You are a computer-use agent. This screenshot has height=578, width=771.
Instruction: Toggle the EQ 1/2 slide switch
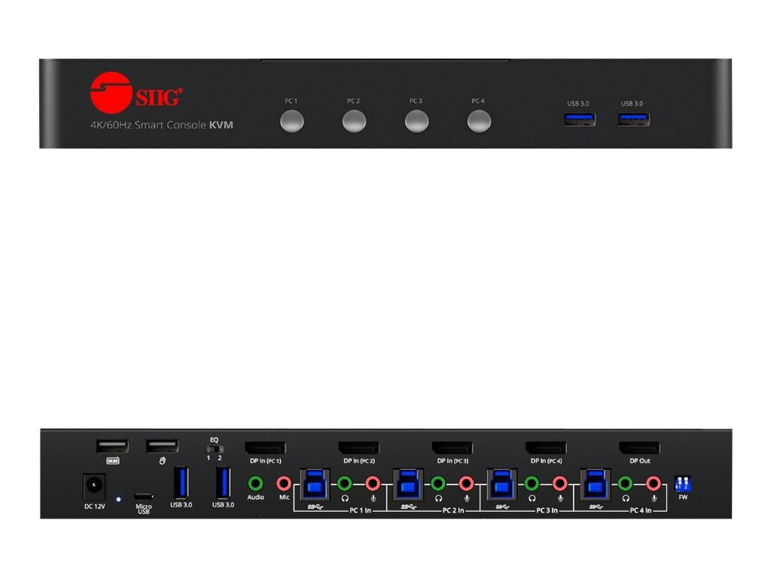pos(215,449)
